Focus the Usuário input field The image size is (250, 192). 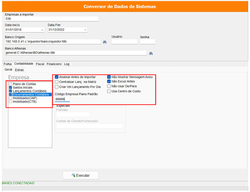coord(124,42)
